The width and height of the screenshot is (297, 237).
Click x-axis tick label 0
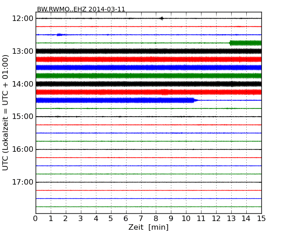point(36,219)
